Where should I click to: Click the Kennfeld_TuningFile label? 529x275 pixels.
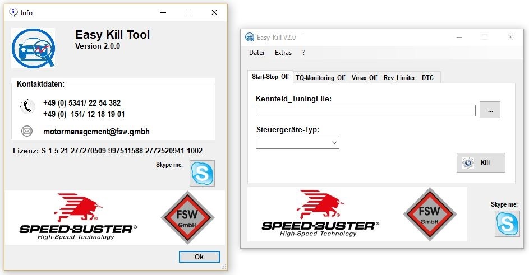[293, 99]
